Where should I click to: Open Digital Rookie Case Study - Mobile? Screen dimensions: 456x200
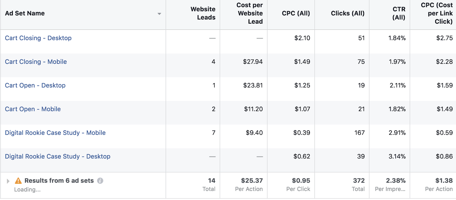(55, 133)
